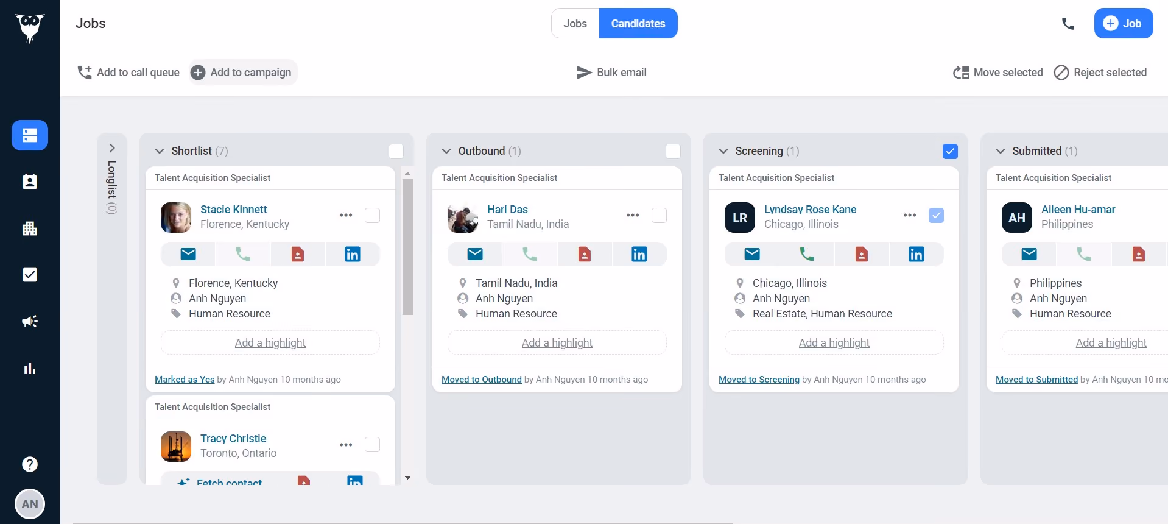Open Hari Das more options menu
Image resolution: width=1168 pixels, height=524 pixels.
(x=633, y=215)
